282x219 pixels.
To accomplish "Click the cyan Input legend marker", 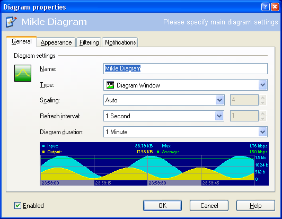I will (x=43, y=146).
